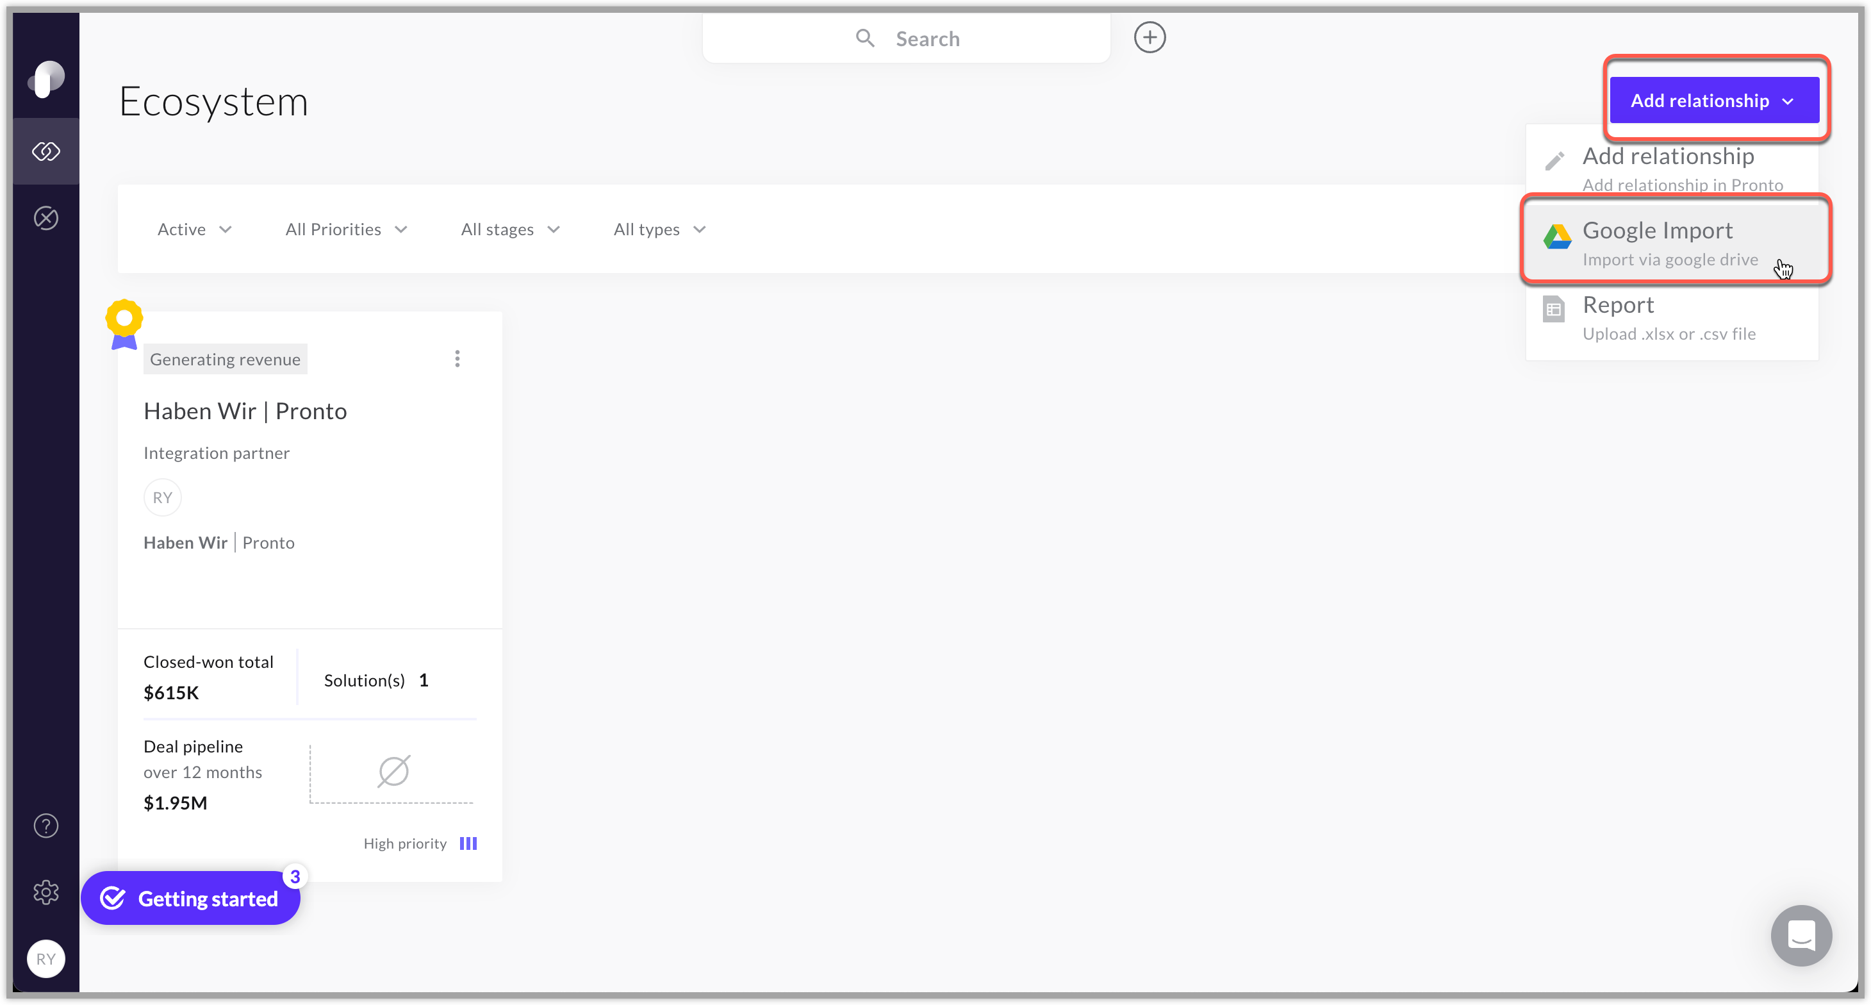Screen dimensions: 1871x1005
Task: Click the RY owner avatar on card
Action: point(162,498)
